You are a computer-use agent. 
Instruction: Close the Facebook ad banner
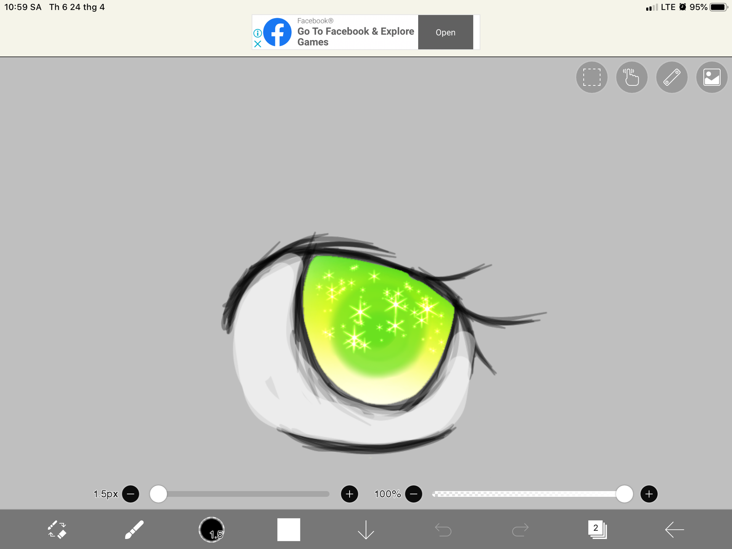click(x=258, y=44)
